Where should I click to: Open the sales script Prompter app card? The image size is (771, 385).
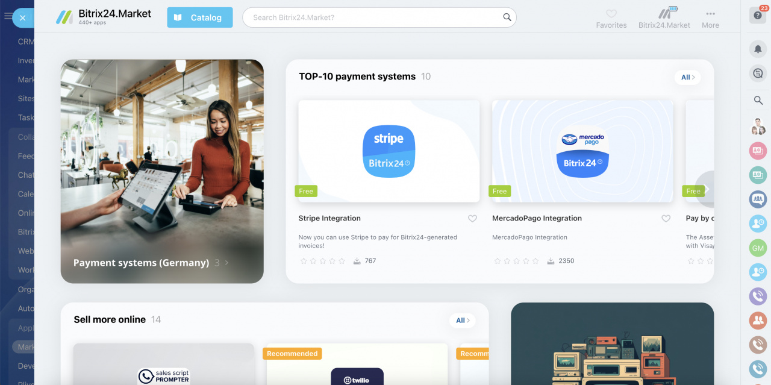[164, 364]
